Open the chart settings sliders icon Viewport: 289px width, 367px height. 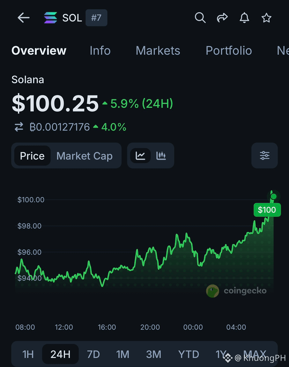point(265,155)
